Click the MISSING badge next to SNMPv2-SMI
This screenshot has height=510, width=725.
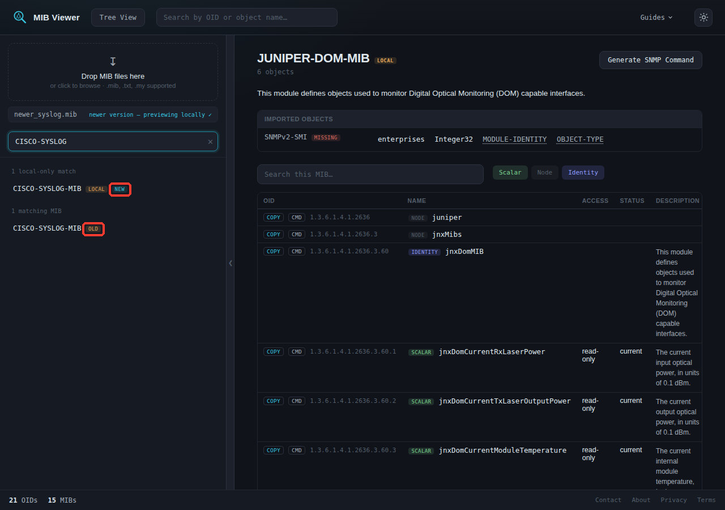(x=326, y=138)
